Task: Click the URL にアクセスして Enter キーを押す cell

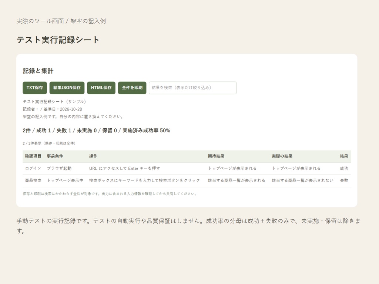Action: coord(124,168)
